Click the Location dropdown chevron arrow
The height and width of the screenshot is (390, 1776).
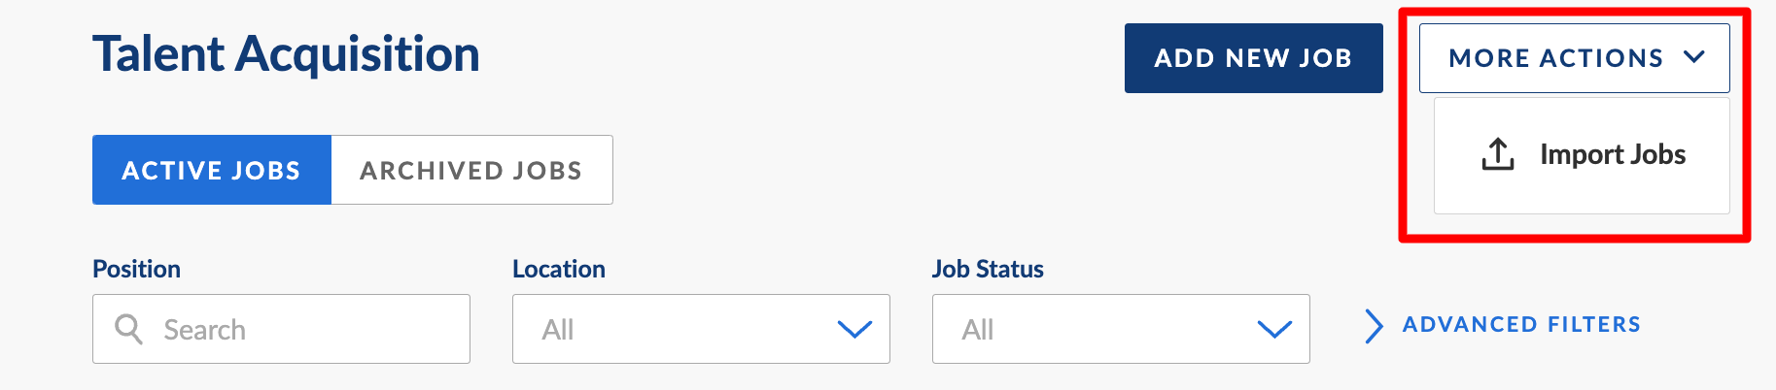[x=854, y=330]
